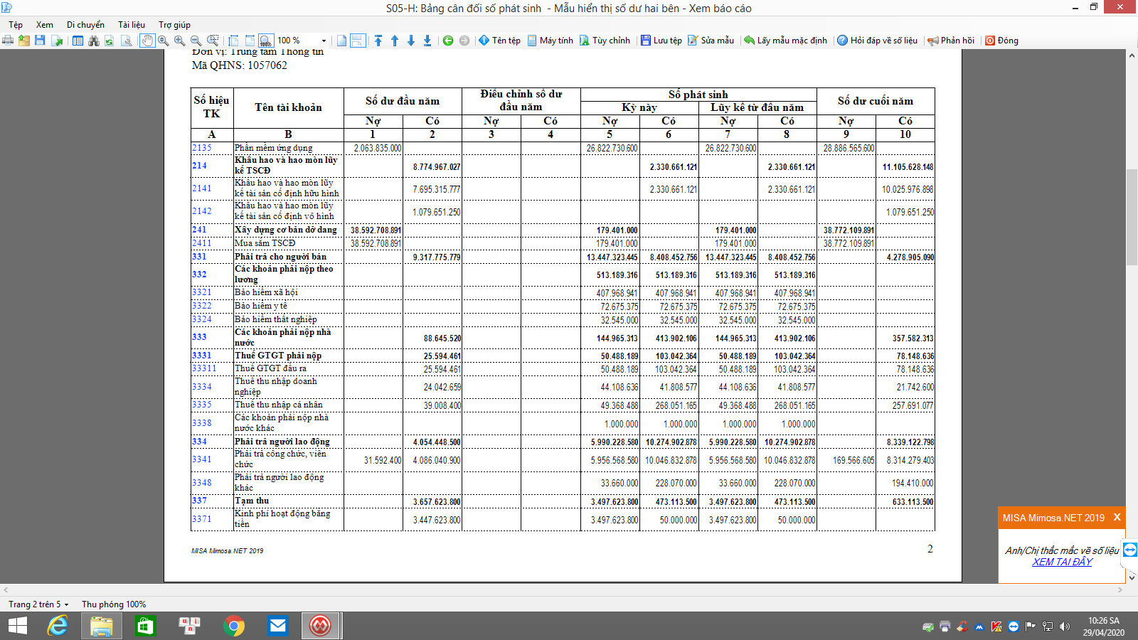
Task: Click the Sửa mẫu toolbar button
Action: point(711,41)
